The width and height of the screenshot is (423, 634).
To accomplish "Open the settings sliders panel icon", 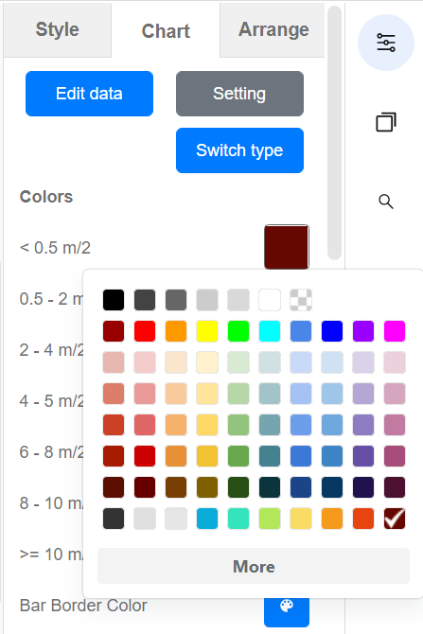I will tap(386, 43).
